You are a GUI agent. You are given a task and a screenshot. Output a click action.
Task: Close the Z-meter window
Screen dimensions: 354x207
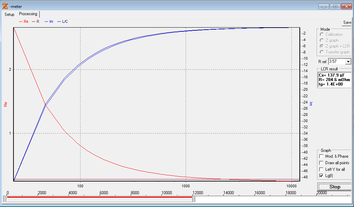[x=346, y=7]
